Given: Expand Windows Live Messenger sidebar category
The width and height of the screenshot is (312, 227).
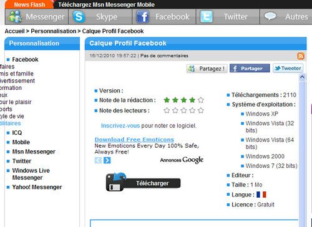Looking at the screenshot, I should coord(31,174).
